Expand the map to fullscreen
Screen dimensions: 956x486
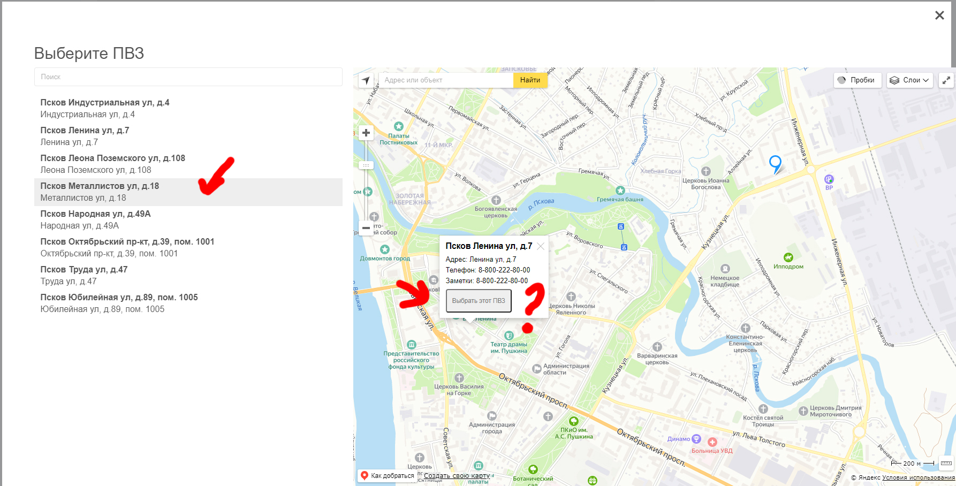[x=946, y=80]
